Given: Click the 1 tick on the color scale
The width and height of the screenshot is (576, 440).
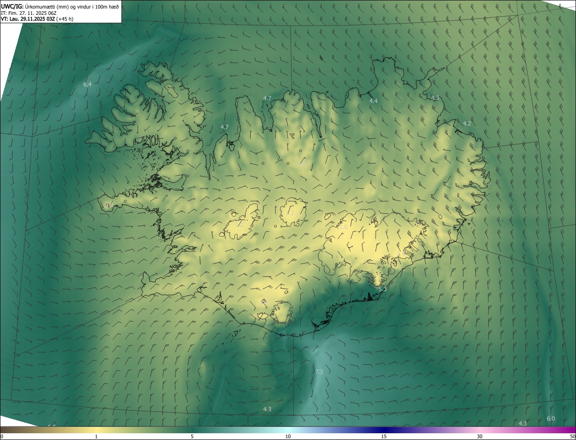Looking at the screenshot, I should (96, 436).
